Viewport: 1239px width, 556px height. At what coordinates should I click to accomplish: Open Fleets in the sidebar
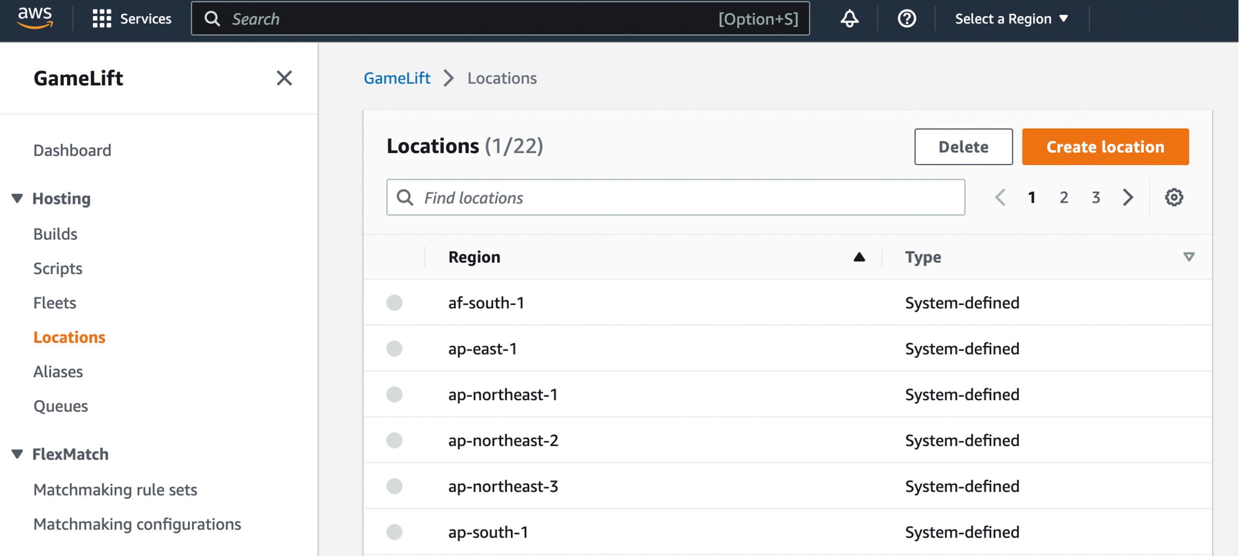54,303
